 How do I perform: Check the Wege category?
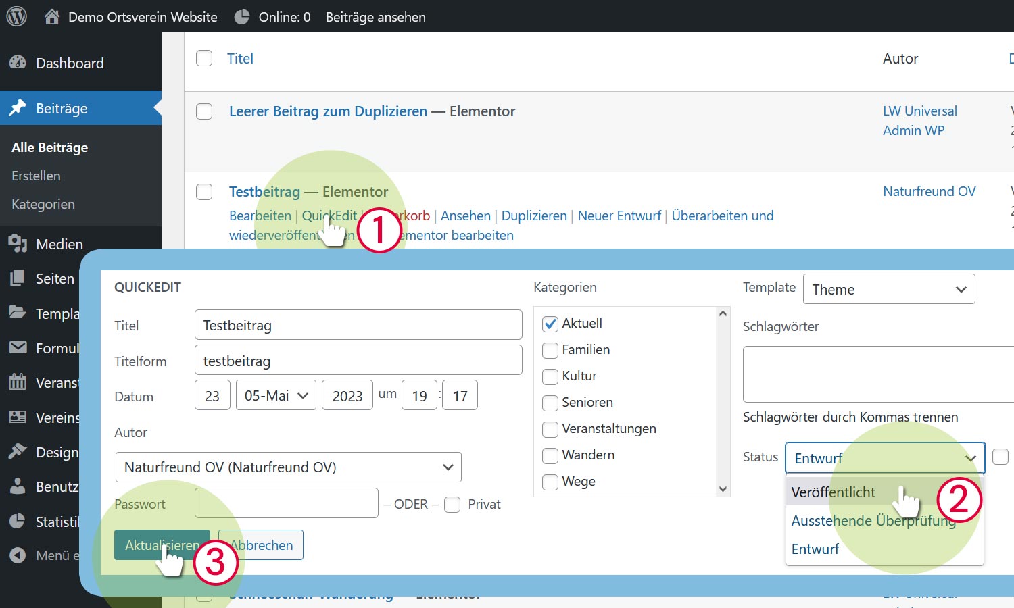550,482
